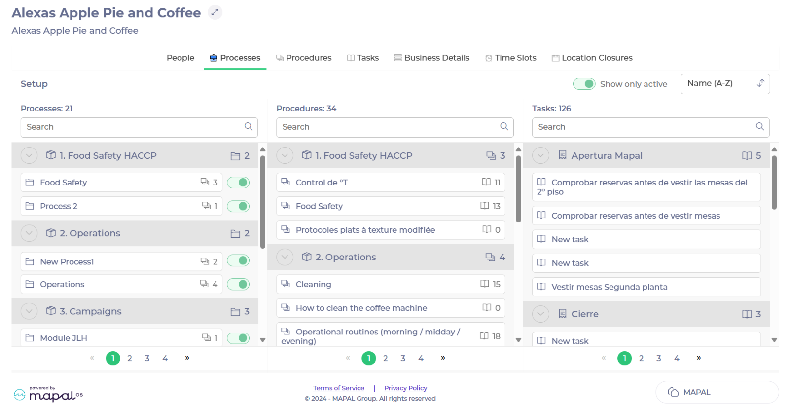Click the Processes list scrollbar
Image resolution: width=789 pixels, height=407 pixels.
[x=263, y=202]
